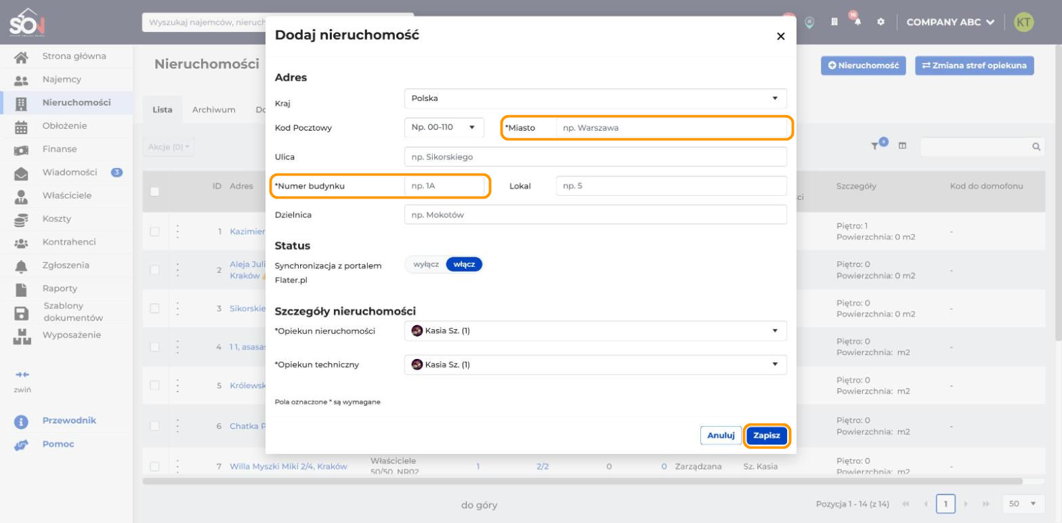
Task: Open Strona główna via the home icon
Action: 21,57
